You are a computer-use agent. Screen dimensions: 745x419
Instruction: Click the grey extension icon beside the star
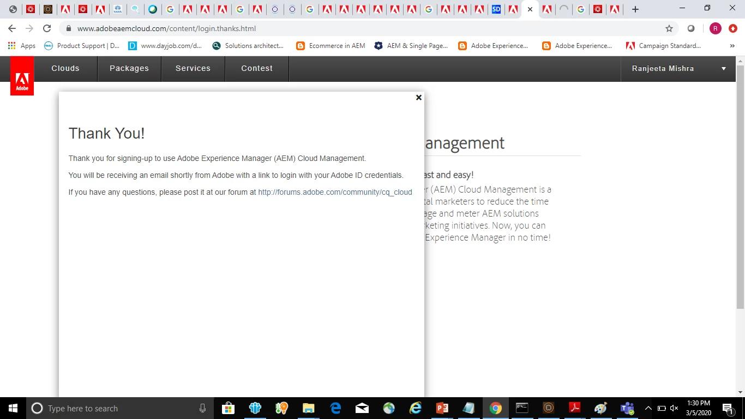click(691, 28)
